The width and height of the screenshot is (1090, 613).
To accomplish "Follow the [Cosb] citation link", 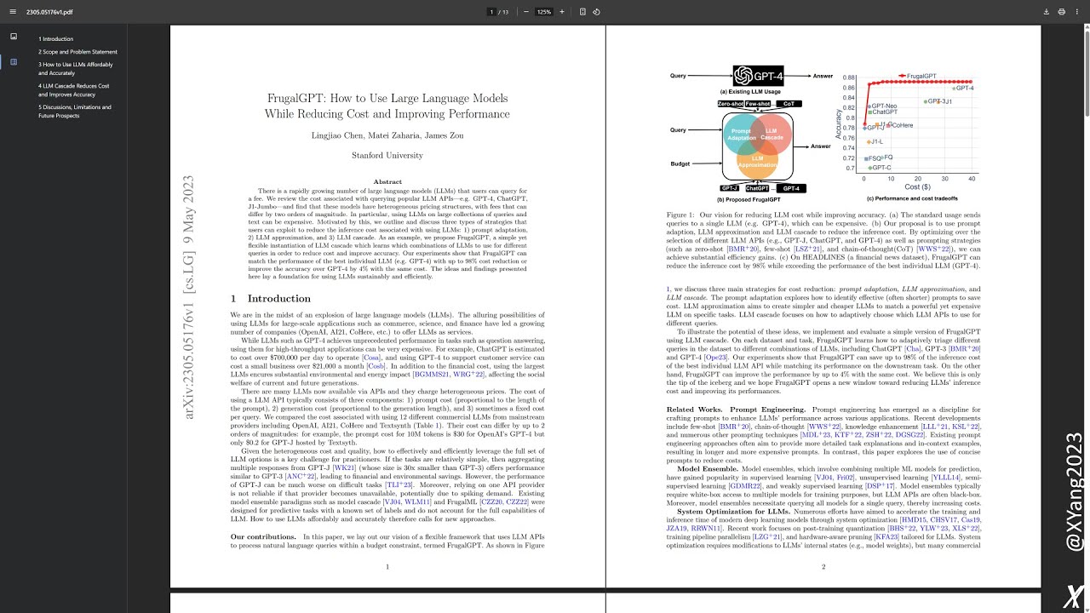I will click(x=375, y=367).
